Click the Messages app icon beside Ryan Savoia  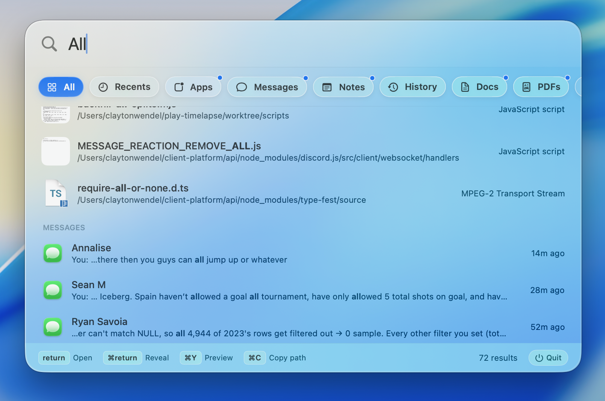coord(53,327)
